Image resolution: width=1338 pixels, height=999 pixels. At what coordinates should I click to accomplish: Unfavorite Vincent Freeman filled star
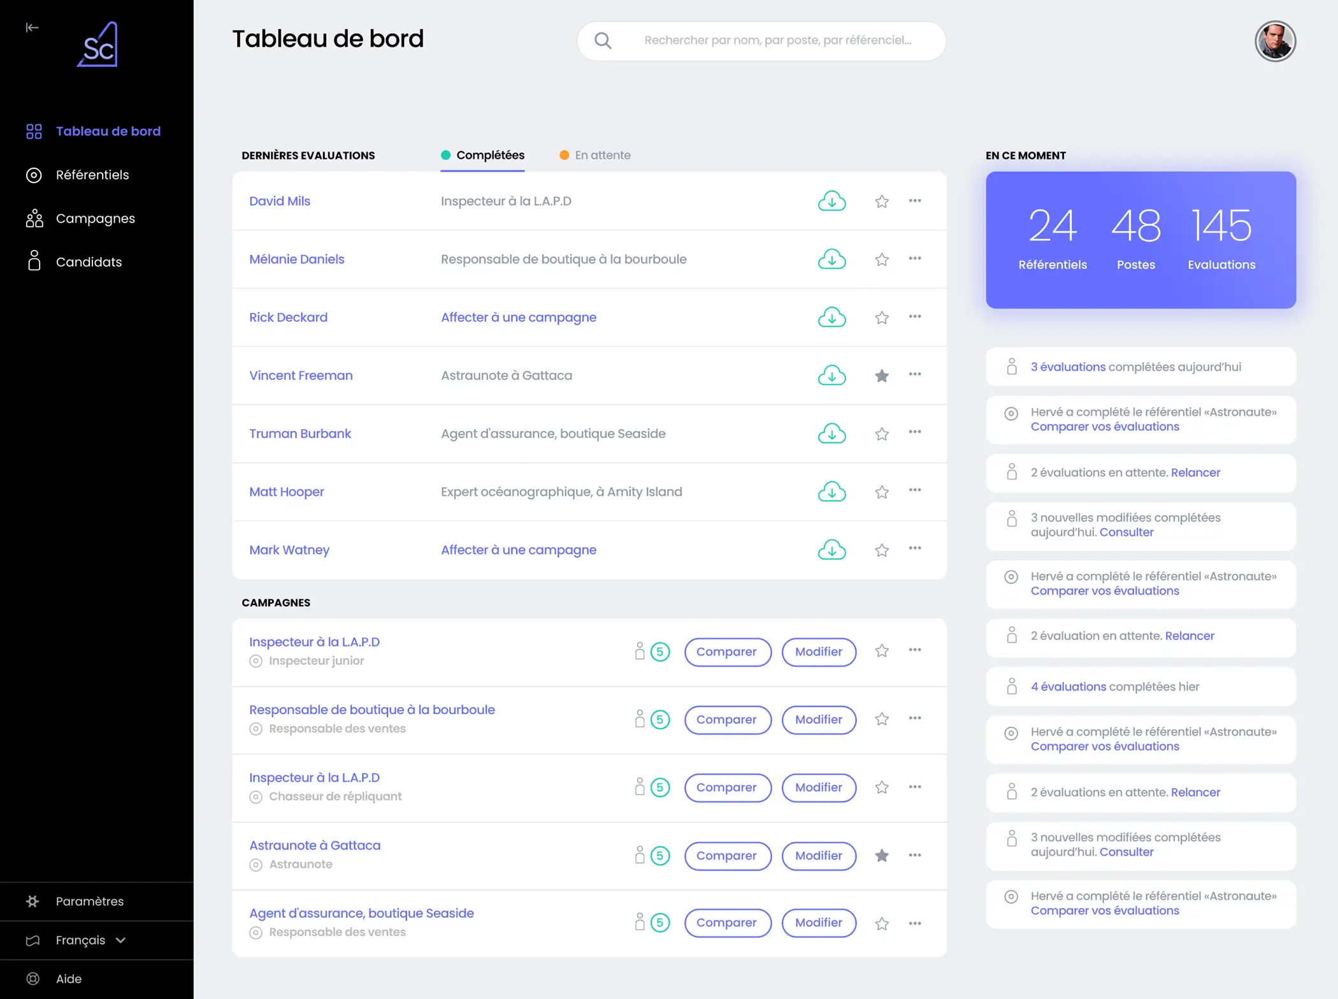[x=881, y=376]
